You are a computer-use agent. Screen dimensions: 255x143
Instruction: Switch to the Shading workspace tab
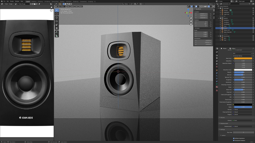click(62, 2)
